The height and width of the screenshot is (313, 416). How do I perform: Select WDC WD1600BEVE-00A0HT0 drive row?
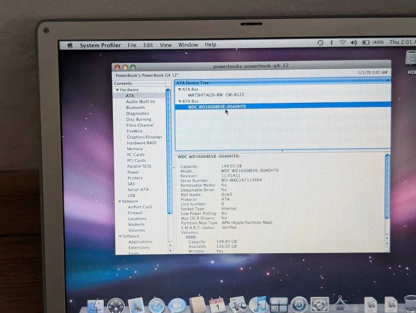(x=283, y=106)
